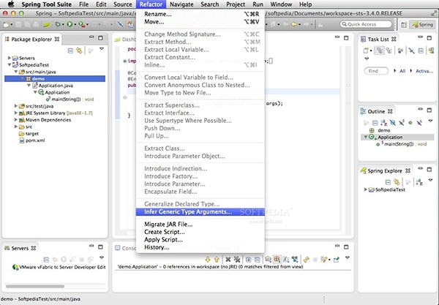Collapse the src/main/java folder

point(15,72)
